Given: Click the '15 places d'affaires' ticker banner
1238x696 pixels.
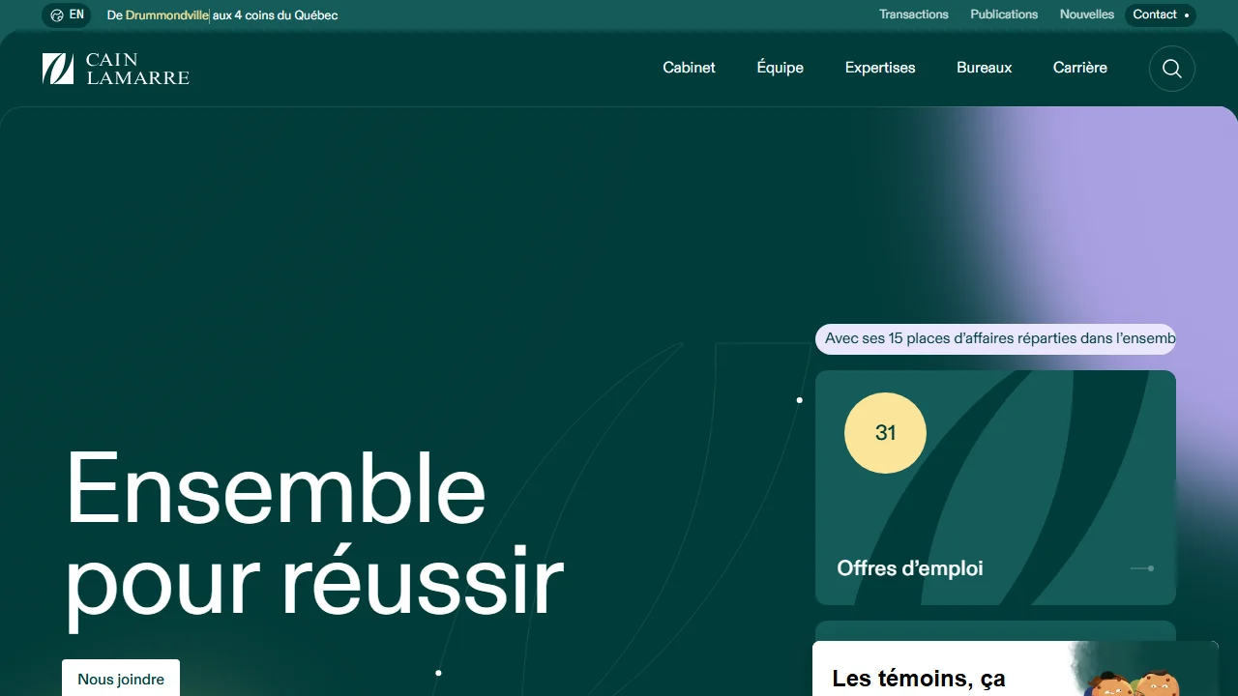Looking at the screenshot, I should pyautogui.click(x=995, y=339).
